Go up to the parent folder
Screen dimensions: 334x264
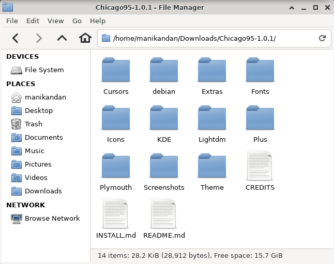62,38
